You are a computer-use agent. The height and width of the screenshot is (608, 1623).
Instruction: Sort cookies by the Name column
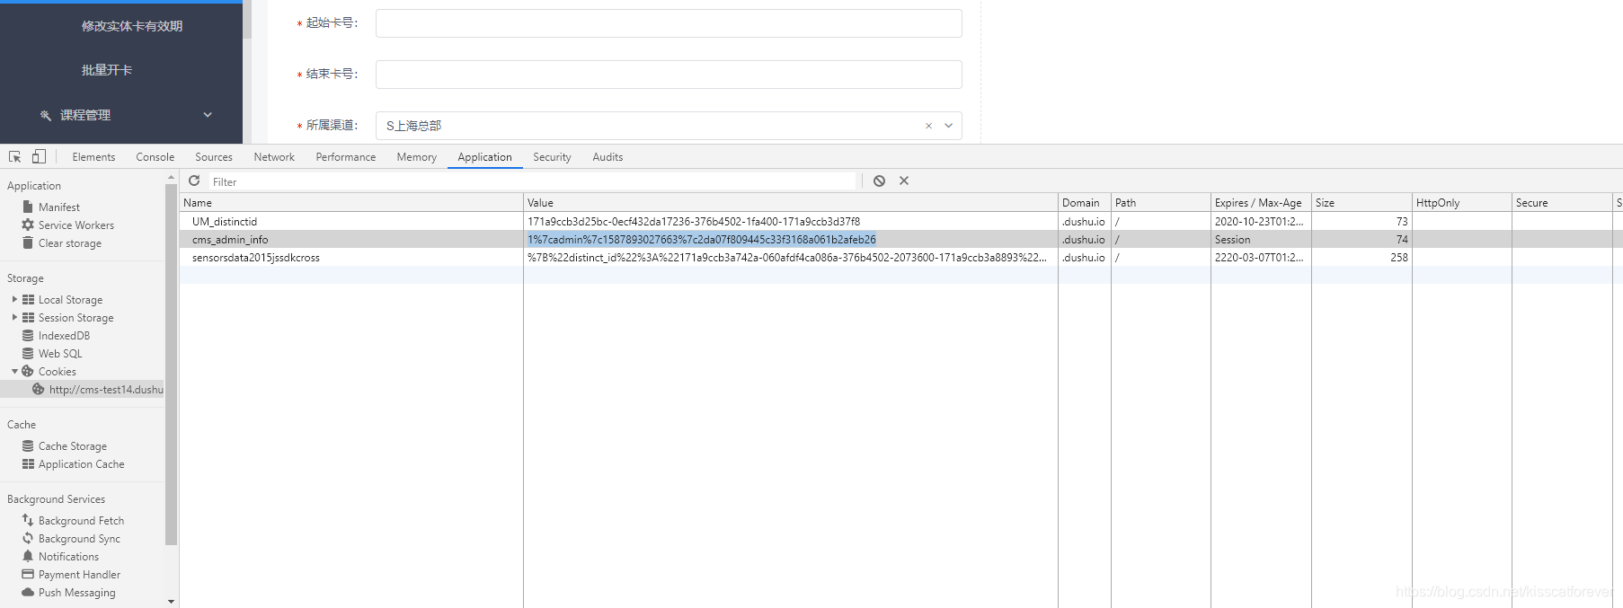click(x=351, y=202)
